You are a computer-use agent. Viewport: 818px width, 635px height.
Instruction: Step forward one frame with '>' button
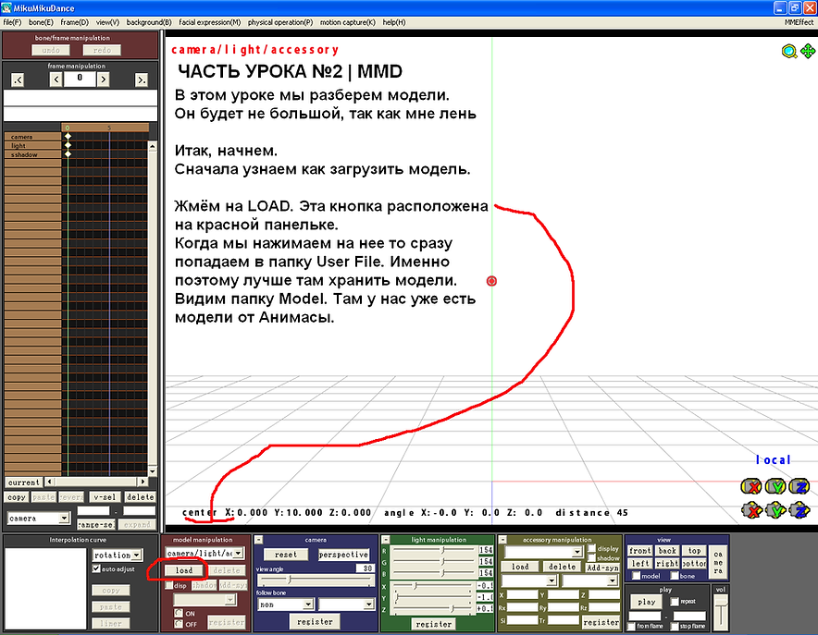104,79
